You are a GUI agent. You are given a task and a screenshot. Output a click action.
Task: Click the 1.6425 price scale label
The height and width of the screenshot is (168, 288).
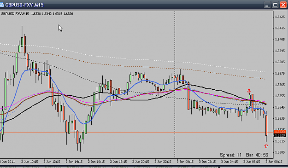pos(280,17)
